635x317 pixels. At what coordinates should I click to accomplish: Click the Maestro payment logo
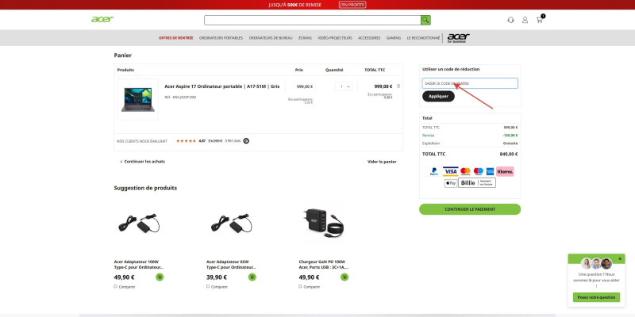tap(479, 171)
